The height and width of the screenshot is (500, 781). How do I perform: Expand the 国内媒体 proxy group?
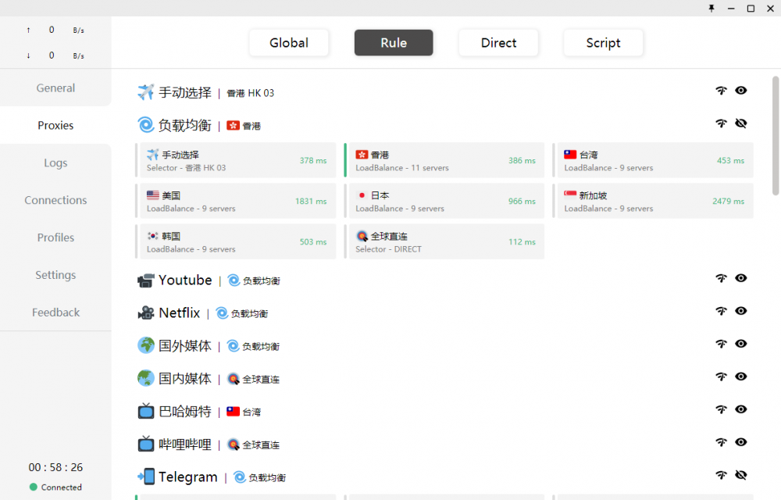tap(185, 378)
